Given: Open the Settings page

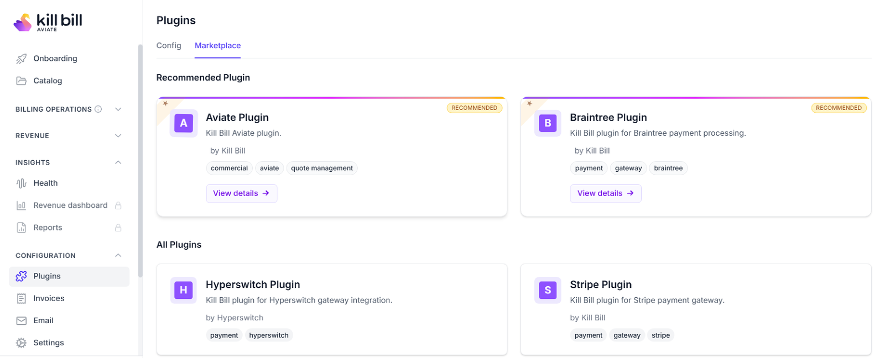Looking at the screenshot, I should click(69, 343).
